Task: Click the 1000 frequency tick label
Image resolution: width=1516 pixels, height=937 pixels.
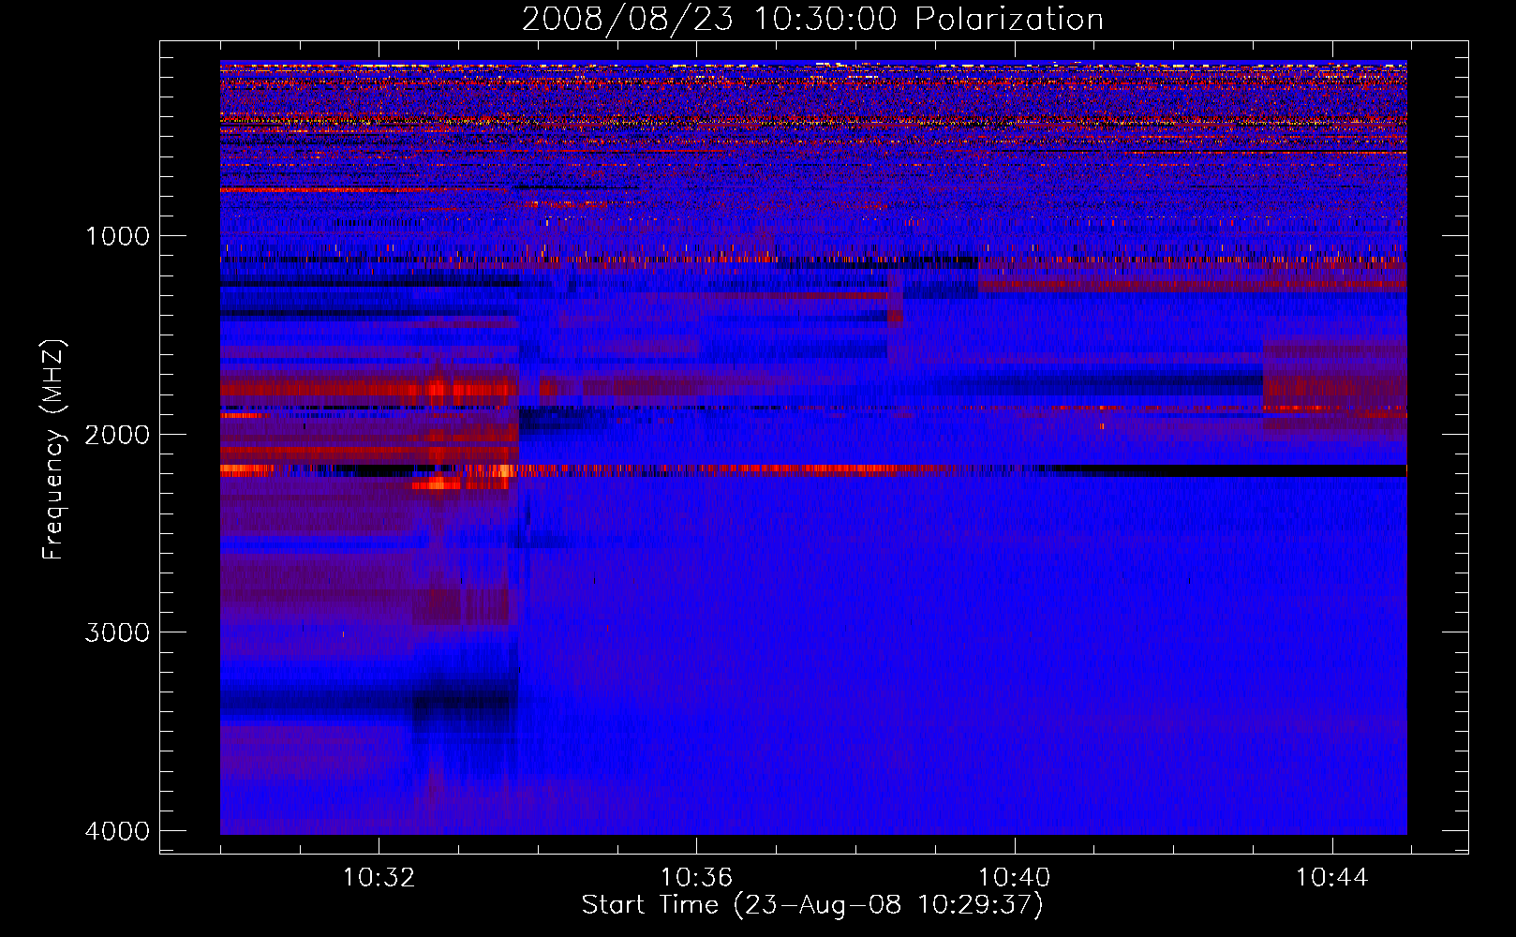Action: click(x=117, y=235)
